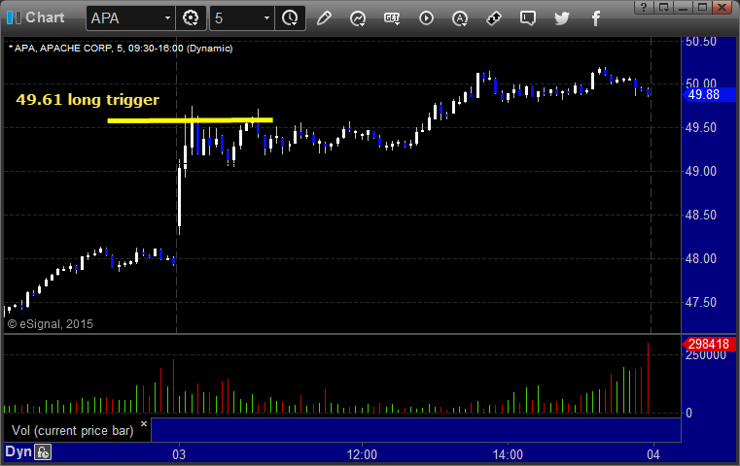Click the APA symbol input field

tap(124, 18)
